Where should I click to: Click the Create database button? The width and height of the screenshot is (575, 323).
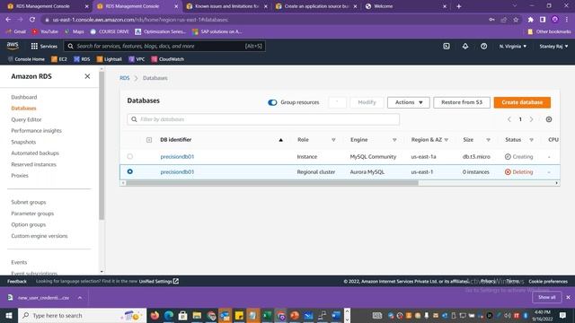tap(522, 102)
